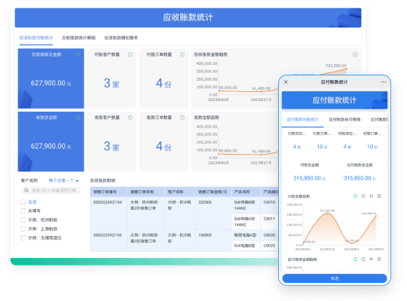Check the 未填写 checkbox
The width and height of the screenshot is (407, 301).
coord(23,210)
